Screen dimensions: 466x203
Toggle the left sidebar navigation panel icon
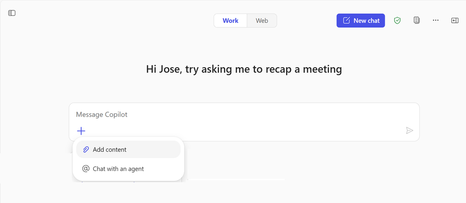point(12,13)
